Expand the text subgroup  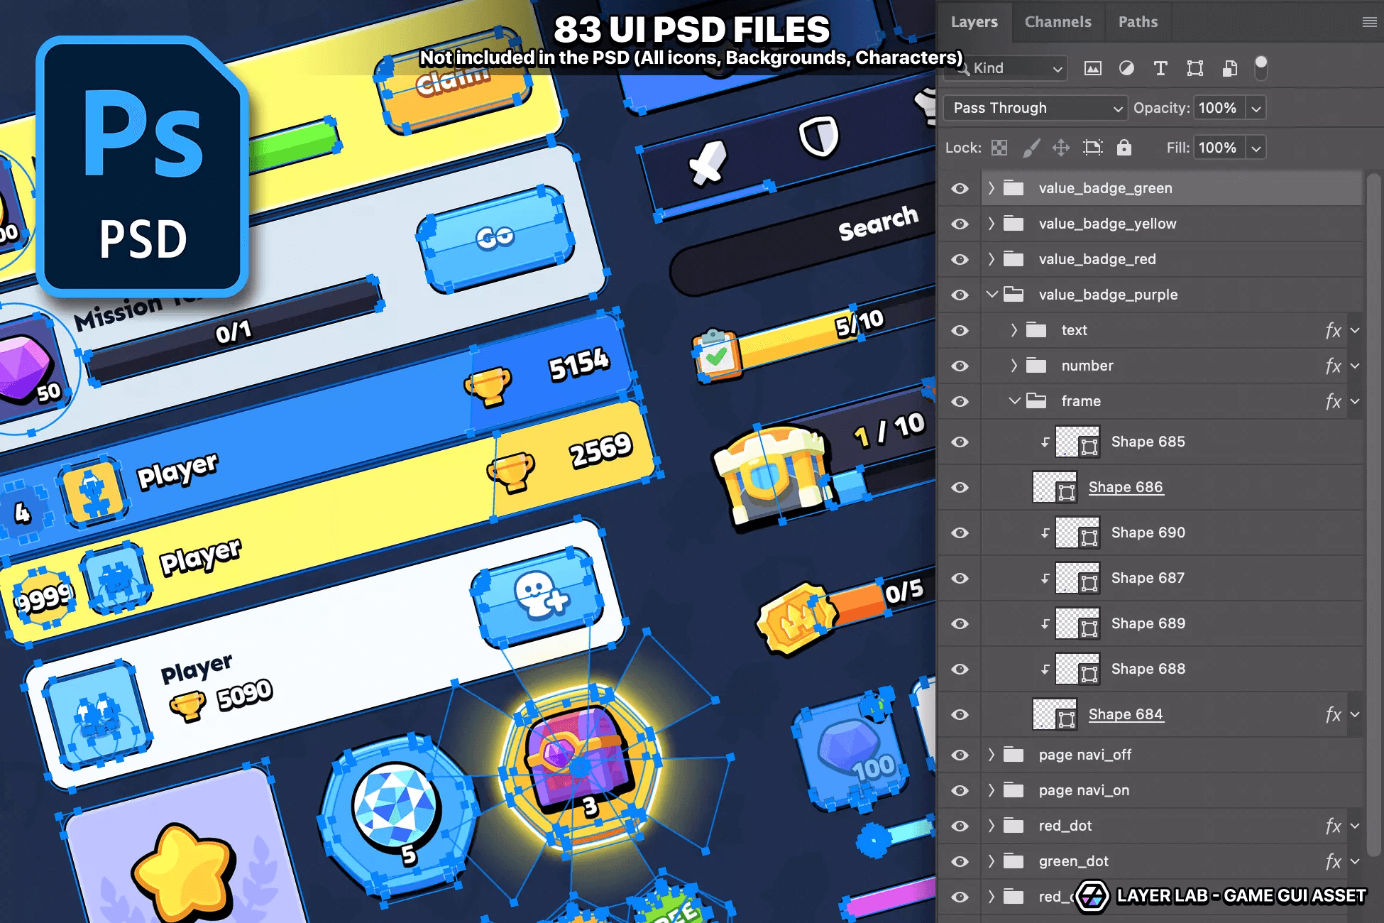pyautogui.click(x=1014, y=330)
